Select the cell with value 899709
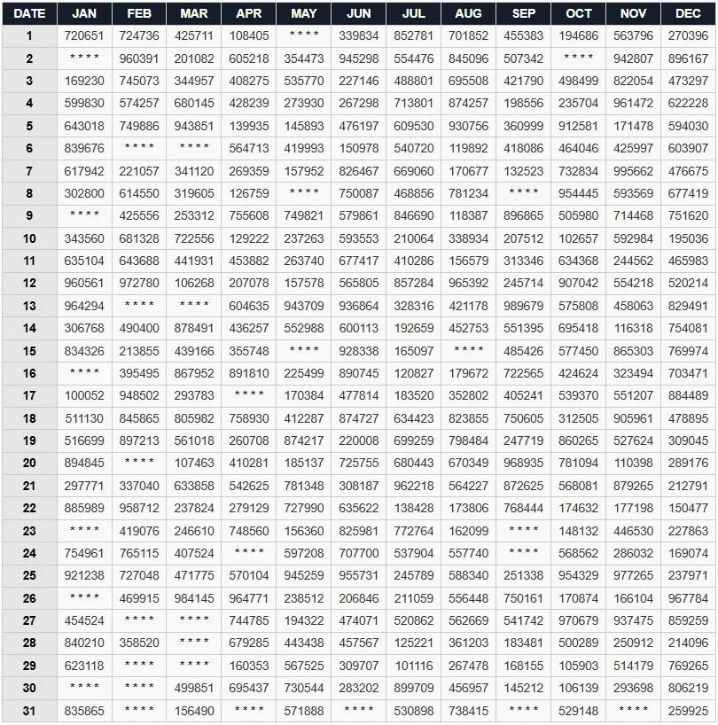 coord(414,689)
